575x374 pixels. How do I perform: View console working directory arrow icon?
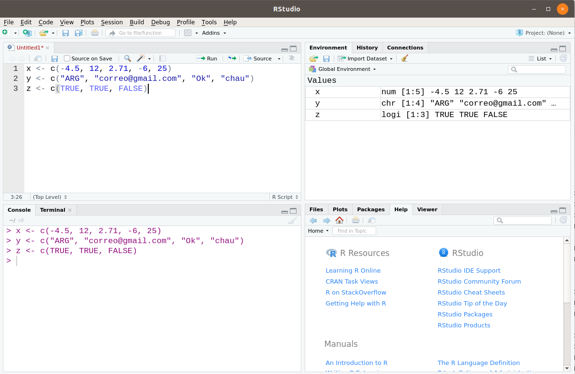pyautogui.click(x=21, y=220)
